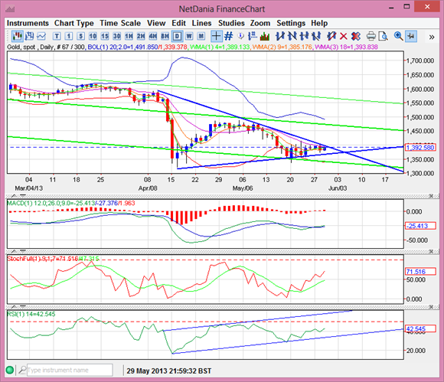Click the green connection status indicator

(x=10, y=370)
